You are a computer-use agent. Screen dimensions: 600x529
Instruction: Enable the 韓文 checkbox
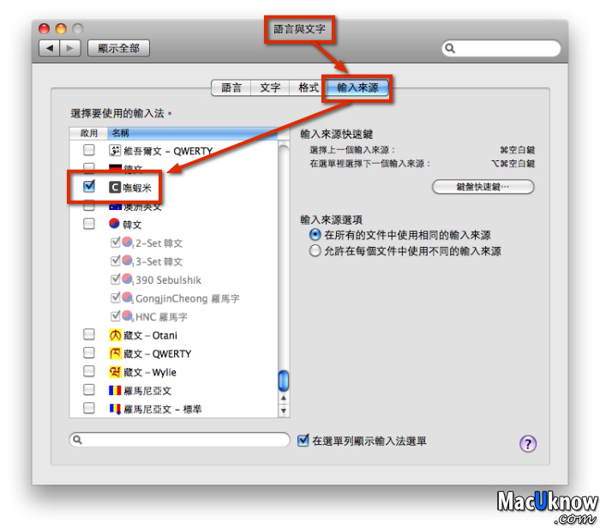point(89,224)
